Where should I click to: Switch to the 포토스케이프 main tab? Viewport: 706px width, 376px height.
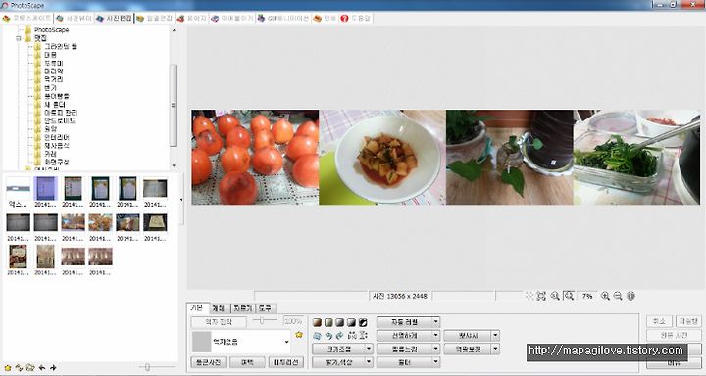pos(27,18)
